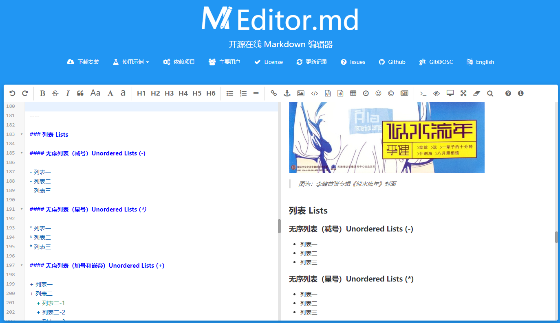Insert horizontal rule
Viewport: 560px width, 323px height.
pos(256,93)
